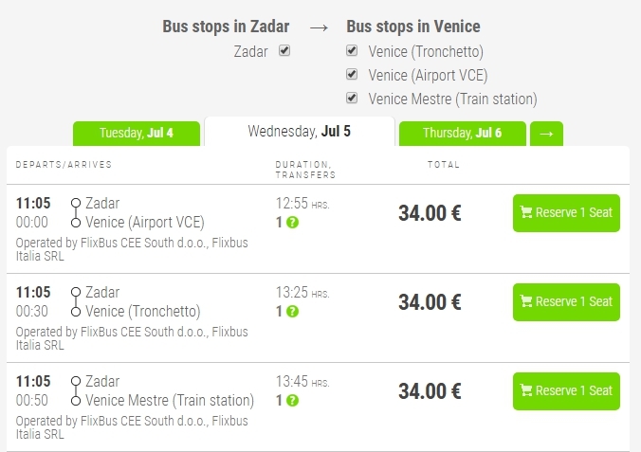Viewport: 641px width, 452px height.
Task: Reserve 1 seat to Venice (Tronchetto)
Action: pos(566,302)
